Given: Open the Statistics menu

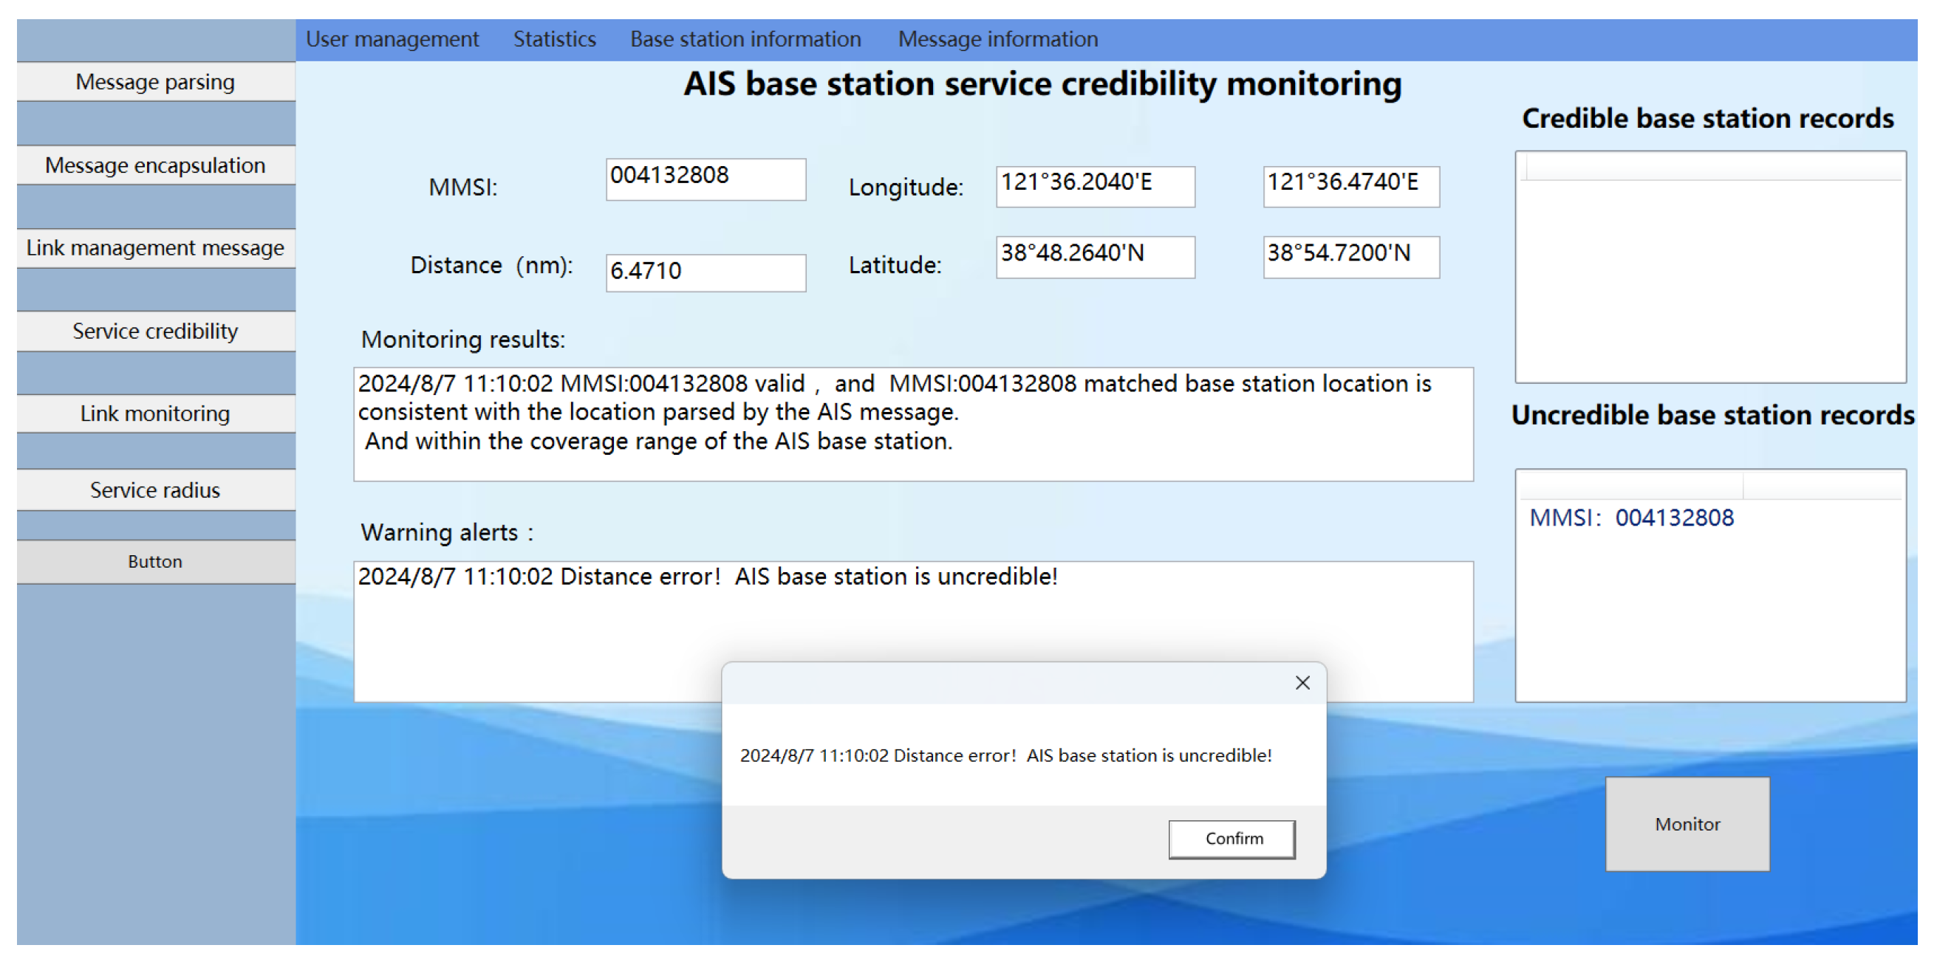Looking at the screenshot, I should tap(554, 39).
